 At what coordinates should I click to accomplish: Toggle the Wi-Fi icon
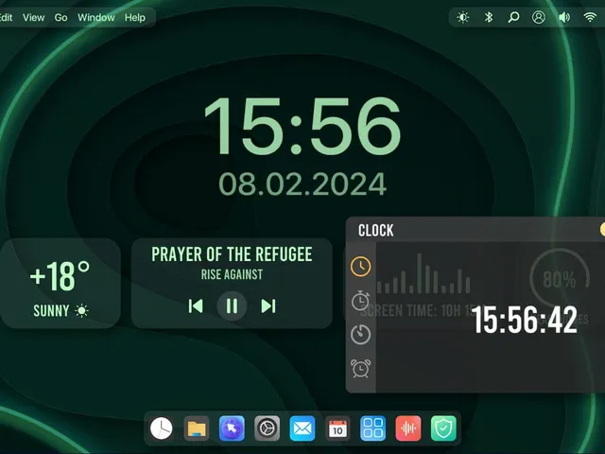click(590, 17)
